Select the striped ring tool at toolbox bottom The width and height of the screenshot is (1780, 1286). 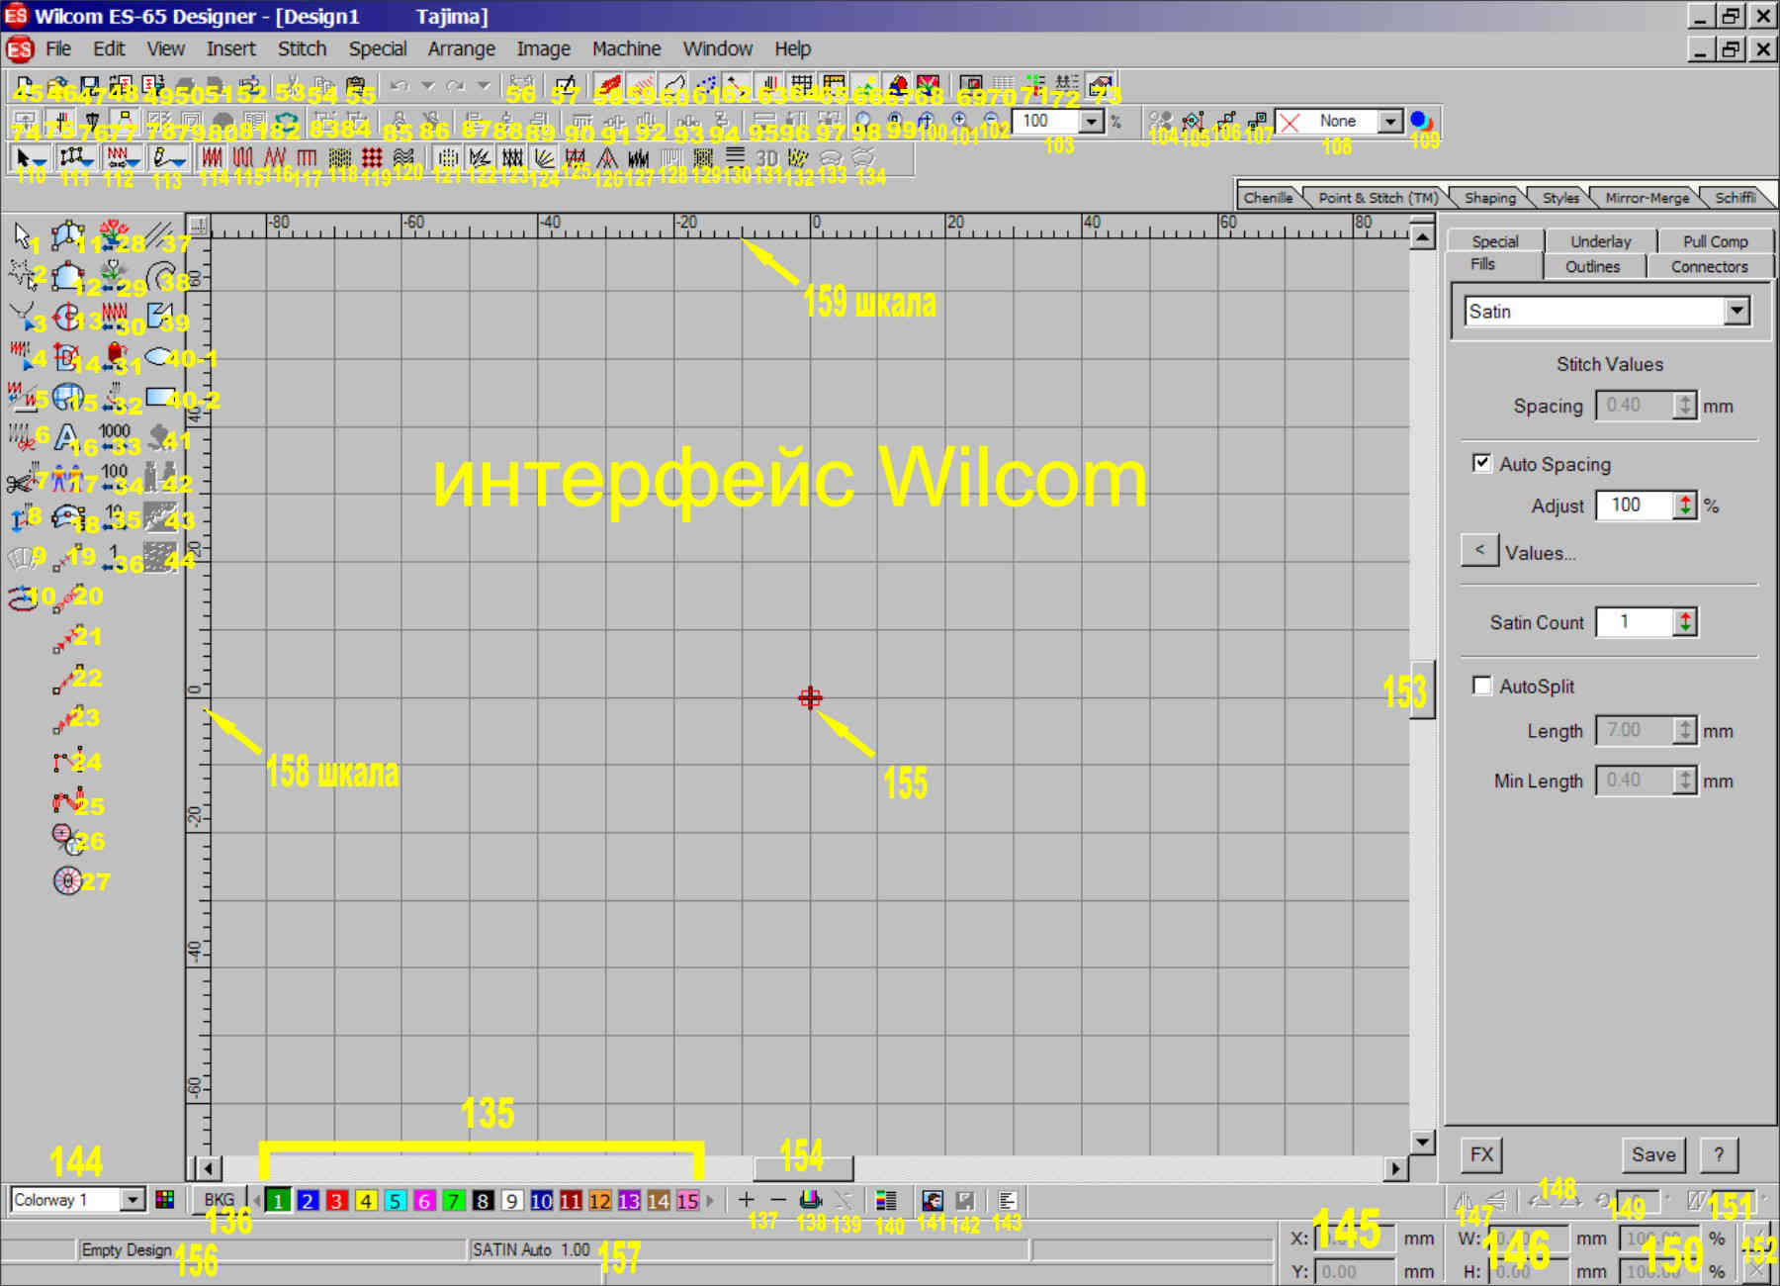click(x=66, y=879)
